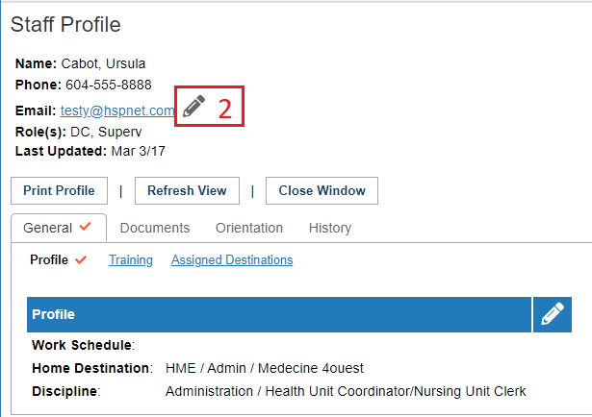592x417 pixels.
Task: Refresh the profile view
Action: pos(187,190)
